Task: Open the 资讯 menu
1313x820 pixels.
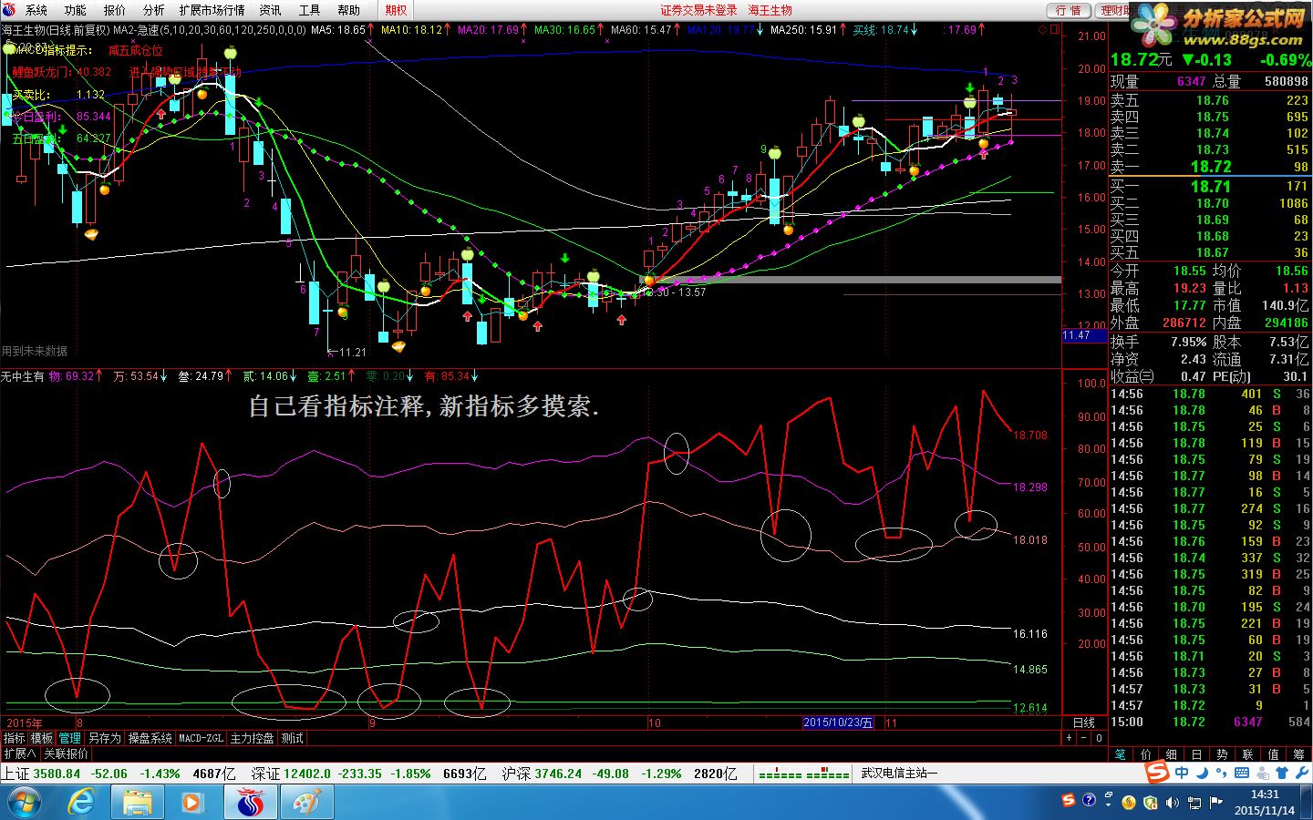Action: [x=270, y=10]
